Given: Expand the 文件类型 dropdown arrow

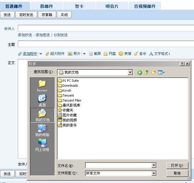Looking at the screenshot, I should (x=154, y=173).
